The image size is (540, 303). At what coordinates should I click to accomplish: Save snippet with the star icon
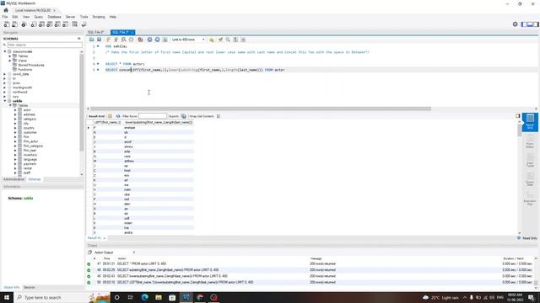coord(212,40)
